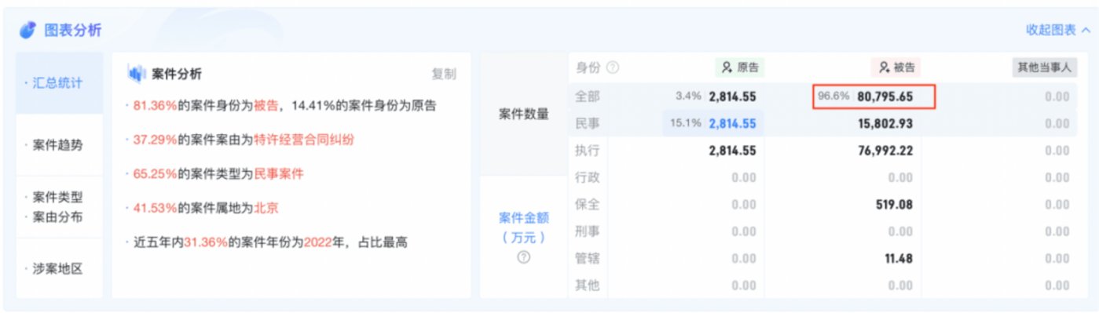The image size is (1099, 313).
Task: Click the 图表分析 blue logo icon
Action: pos(27,30)
